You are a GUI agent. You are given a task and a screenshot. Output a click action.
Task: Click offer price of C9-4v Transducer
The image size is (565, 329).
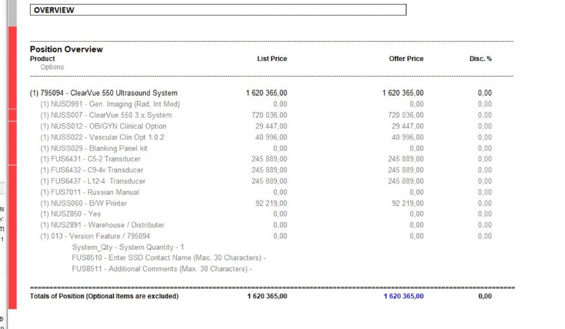click(406, 170)
